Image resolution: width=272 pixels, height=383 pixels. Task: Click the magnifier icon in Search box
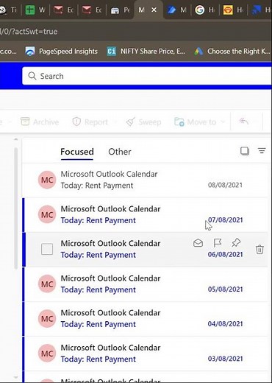32,76
